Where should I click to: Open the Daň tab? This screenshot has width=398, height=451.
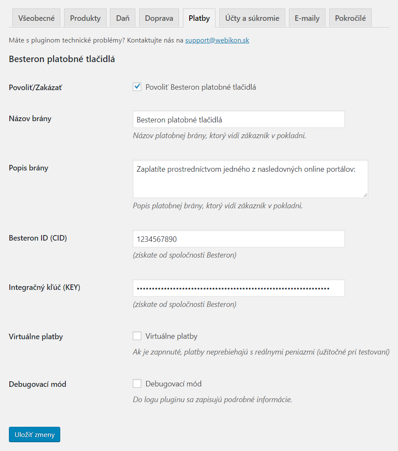click(123, 18)
